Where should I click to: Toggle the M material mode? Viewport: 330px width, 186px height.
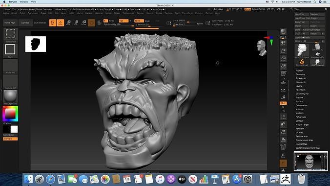click(130, 21)
